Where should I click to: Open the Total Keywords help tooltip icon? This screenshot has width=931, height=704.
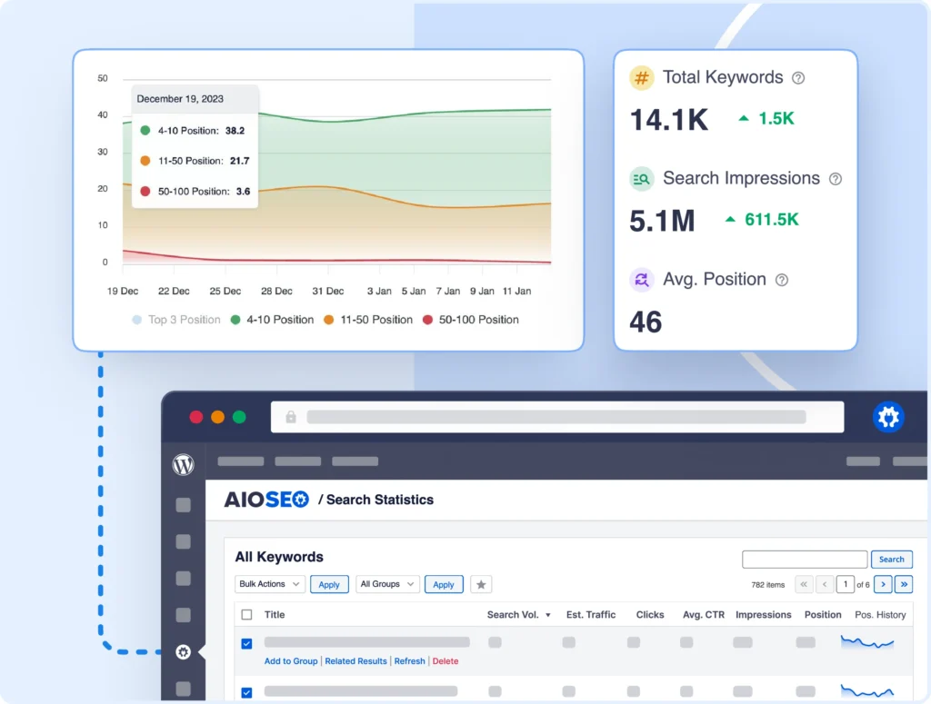[799, 78]
